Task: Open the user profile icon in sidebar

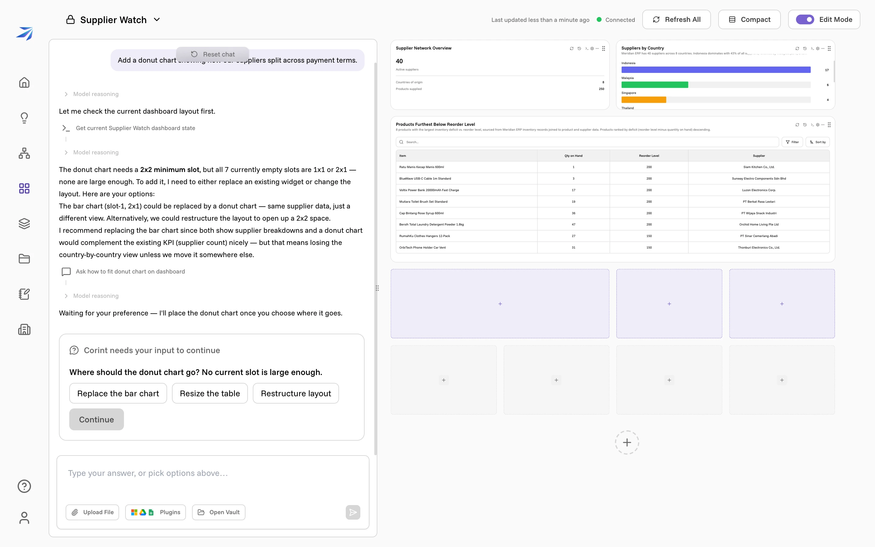Action: pyautogui.click(x=24, y=518)
